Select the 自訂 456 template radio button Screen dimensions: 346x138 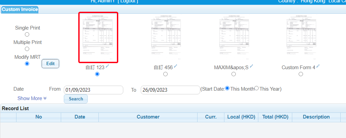[x=165, y=74]
